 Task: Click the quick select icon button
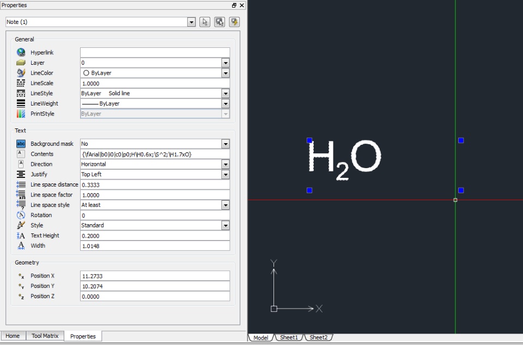click(220, 22)
